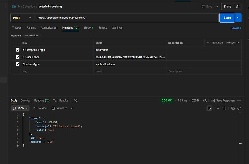Open the Test Results tab
Image resolution: width=249 pixels, height=164 pixels.
61,100
